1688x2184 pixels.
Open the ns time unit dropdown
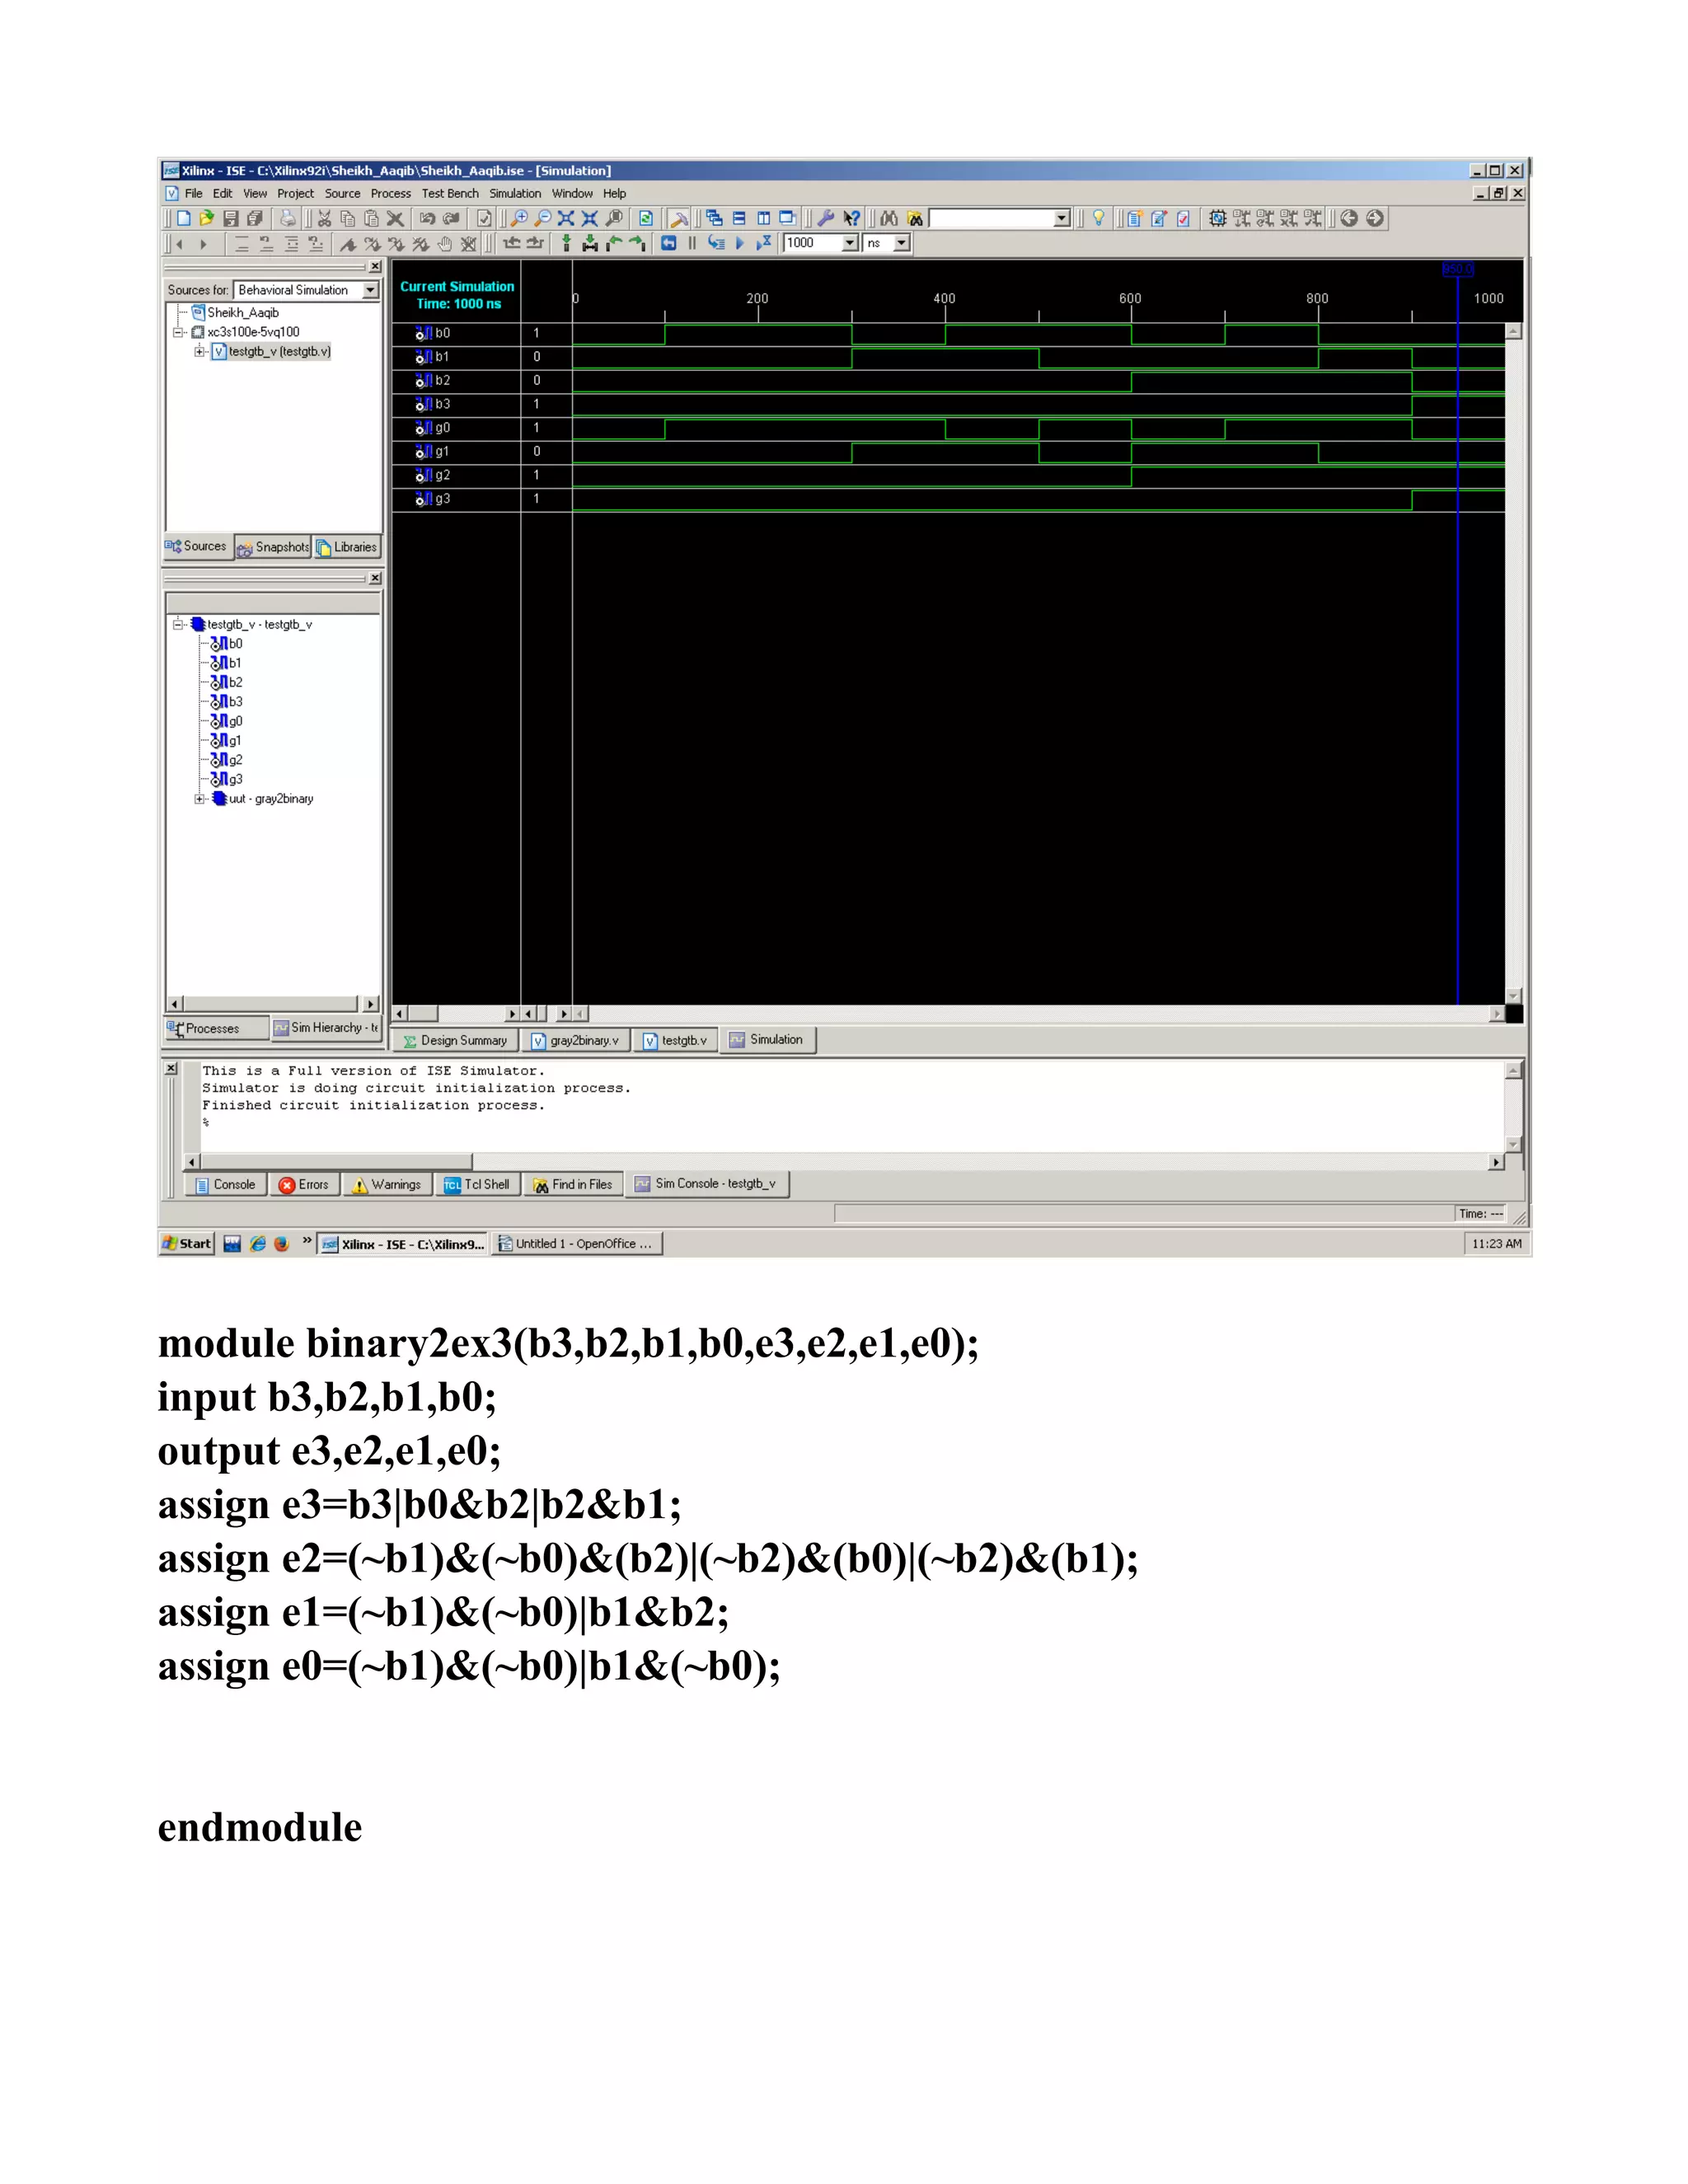pyautogui.click(x=901, y=243)
